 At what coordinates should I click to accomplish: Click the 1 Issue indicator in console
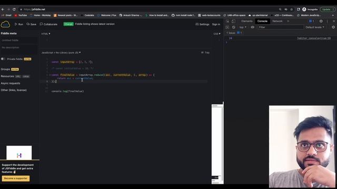234,33
